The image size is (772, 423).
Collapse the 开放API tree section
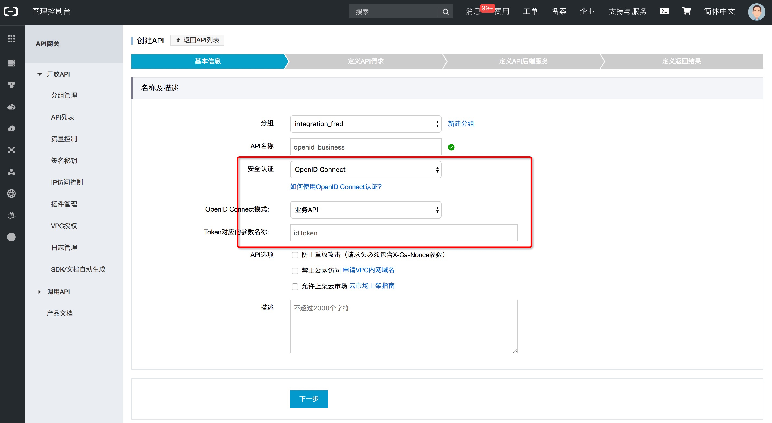pyautogui.click(x=40, y=74)
